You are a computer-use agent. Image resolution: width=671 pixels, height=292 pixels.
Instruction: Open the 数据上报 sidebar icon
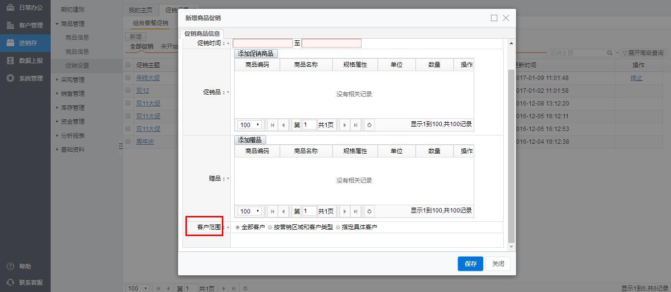10,61
